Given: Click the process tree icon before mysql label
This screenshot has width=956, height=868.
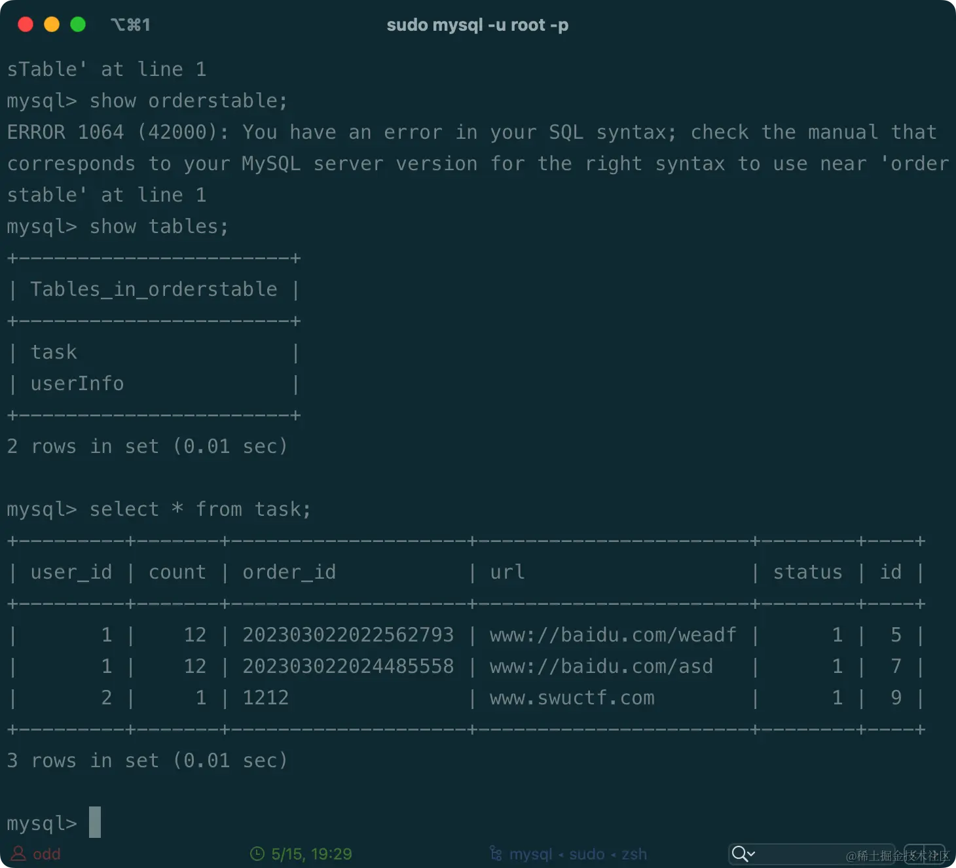Looking at the screenshot, I should pyautogui.click(x=496, y=854).
